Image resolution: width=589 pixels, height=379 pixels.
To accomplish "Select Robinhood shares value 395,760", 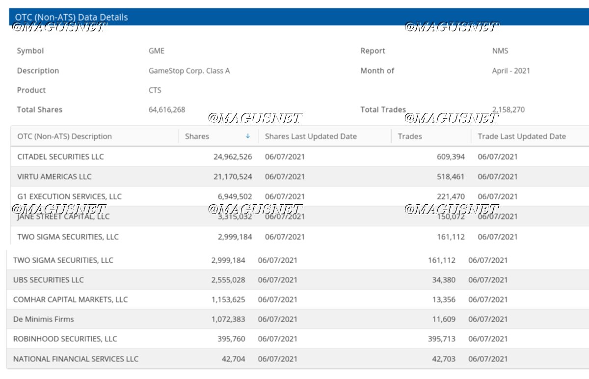I will click(231, 339).
